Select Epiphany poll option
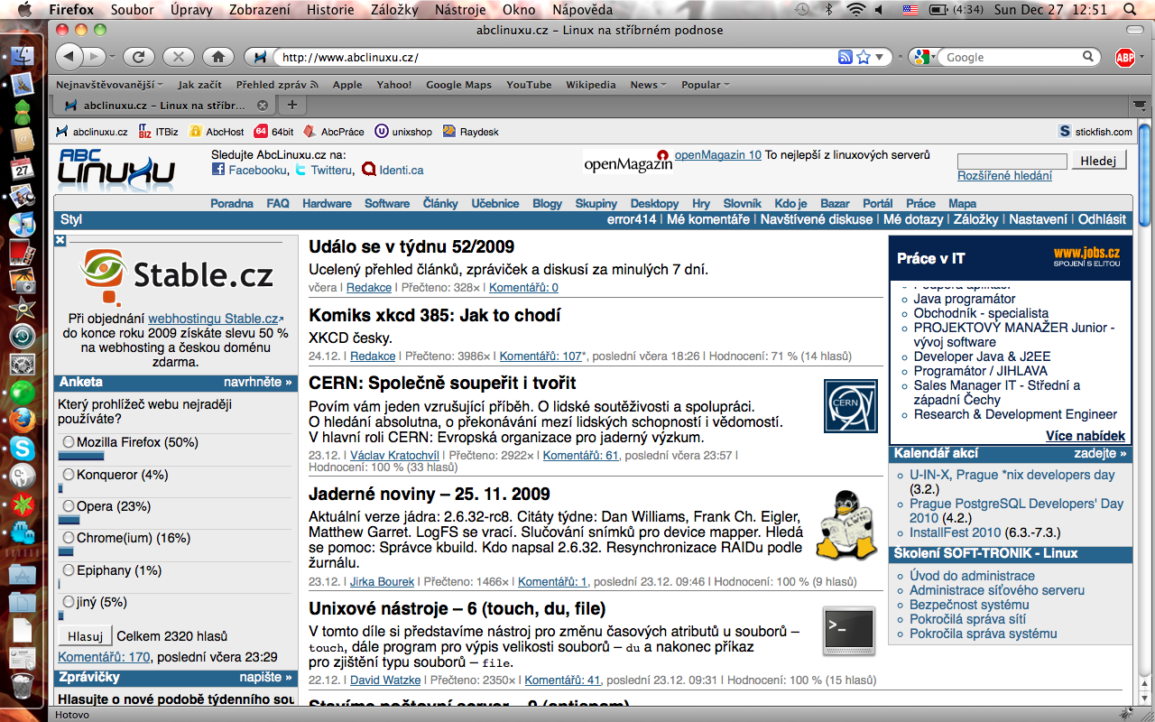The height and width of the screenshot is (722, 1155). tap(69, 570)
